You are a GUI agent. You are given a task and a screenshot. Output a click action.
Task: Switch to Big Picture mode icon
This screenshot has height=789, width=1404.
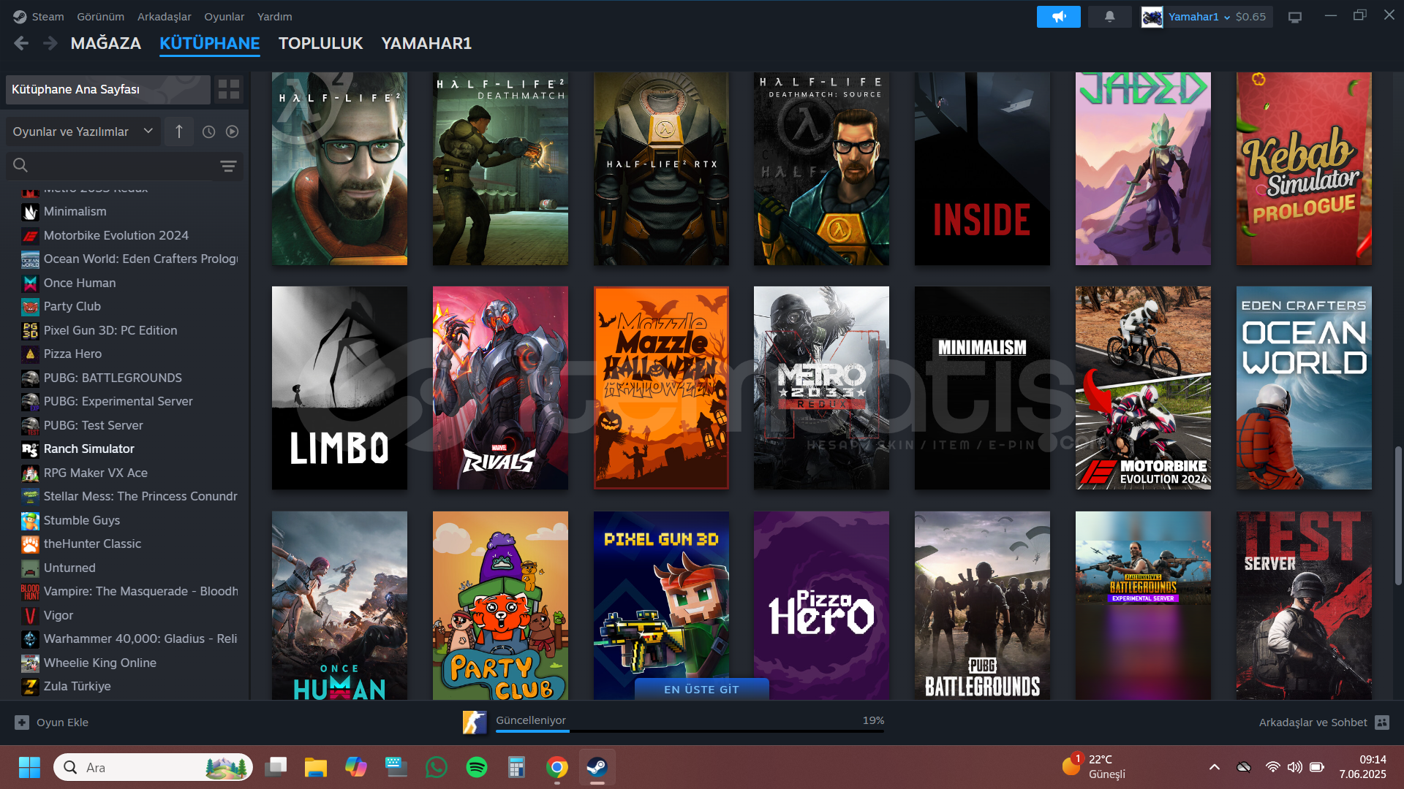click(x=1295, y=17)
